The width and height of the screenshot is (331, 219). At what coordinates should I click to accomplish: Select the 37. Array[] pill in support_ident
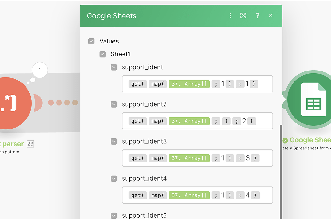189,84
